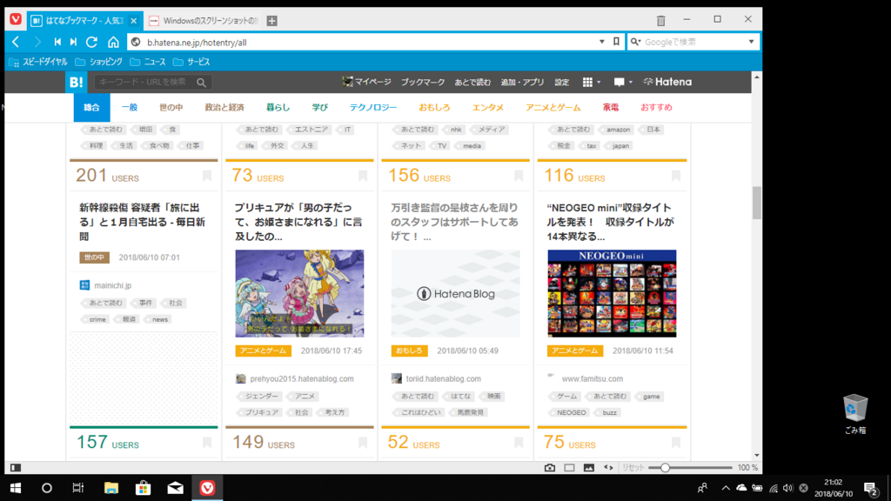Click the リセット zoom button
This screenshot has height=501, width=891.
click(x=633, y=467)
